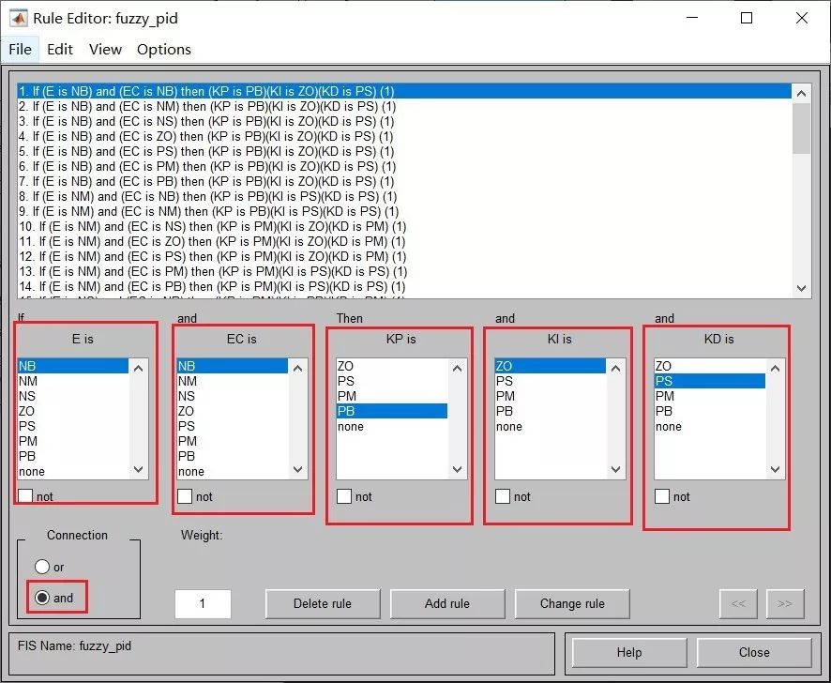Click EC list scroll down arrow
Screen dimensions: 831x683
298,469
